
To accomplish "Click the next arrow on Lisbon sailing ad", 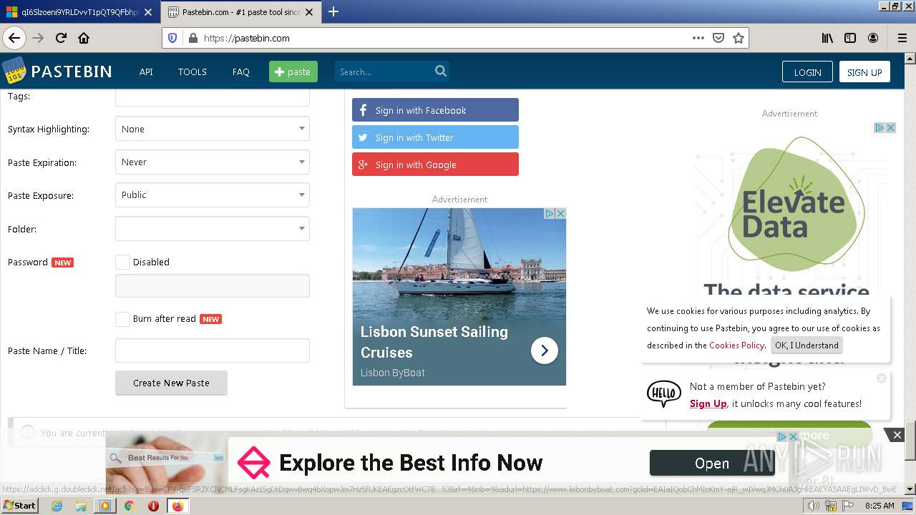I will tap(545, 350).
